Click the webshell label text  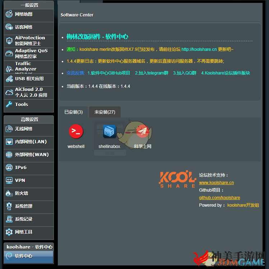tap(76, 146)
